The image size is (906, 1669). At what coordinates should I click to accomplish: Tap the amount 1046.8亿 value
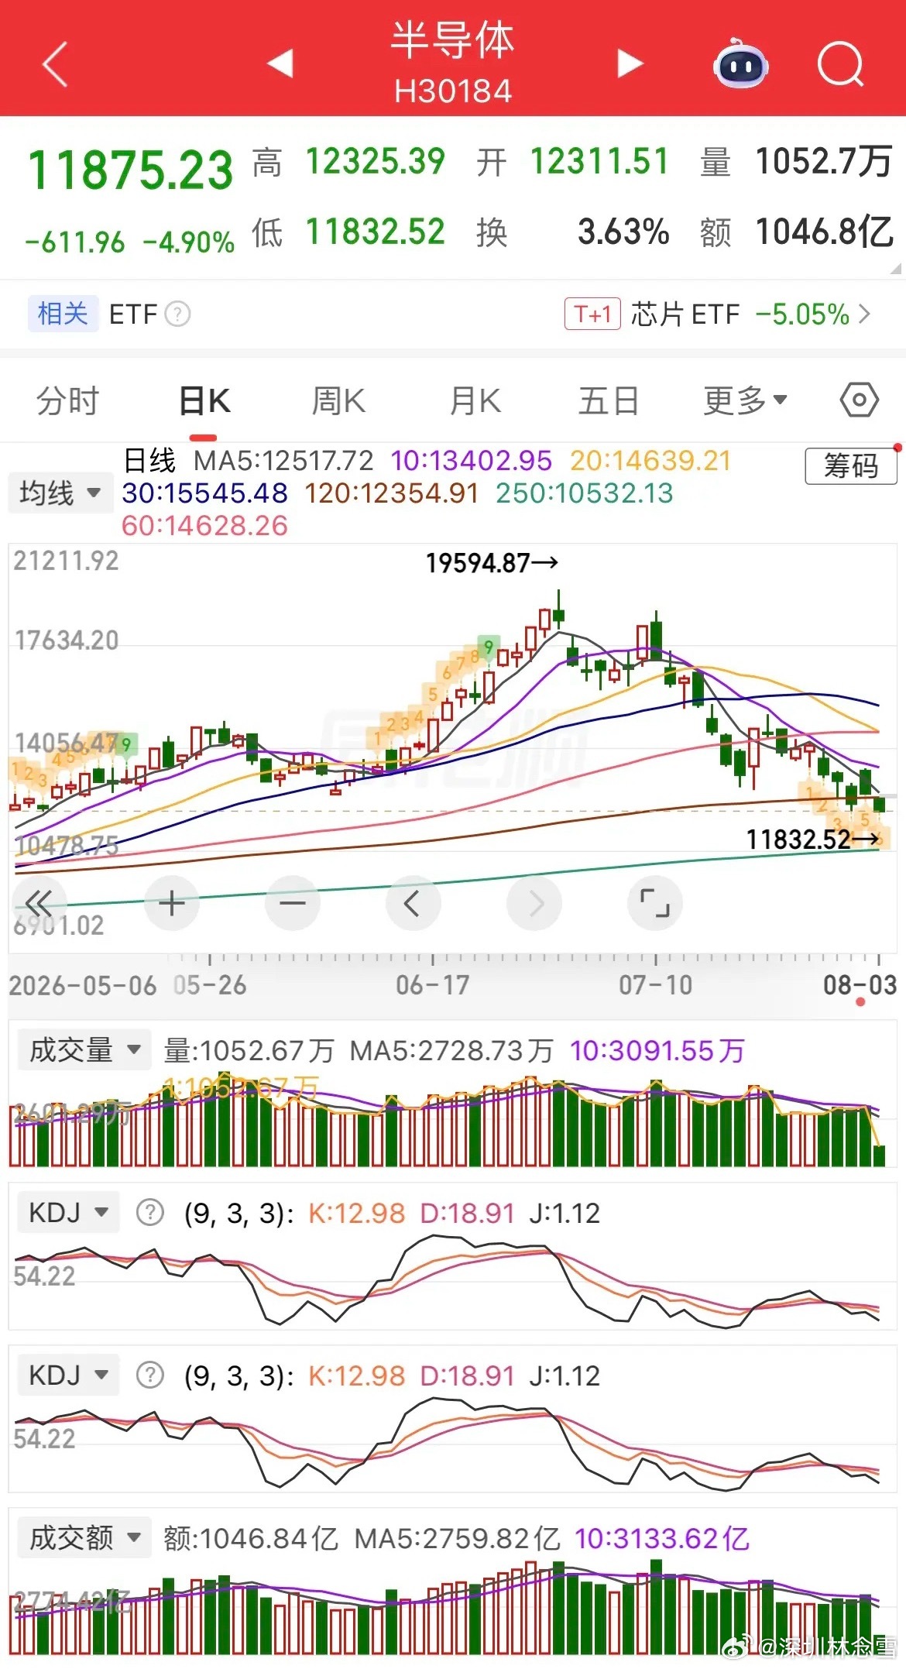tap(824, 232)
